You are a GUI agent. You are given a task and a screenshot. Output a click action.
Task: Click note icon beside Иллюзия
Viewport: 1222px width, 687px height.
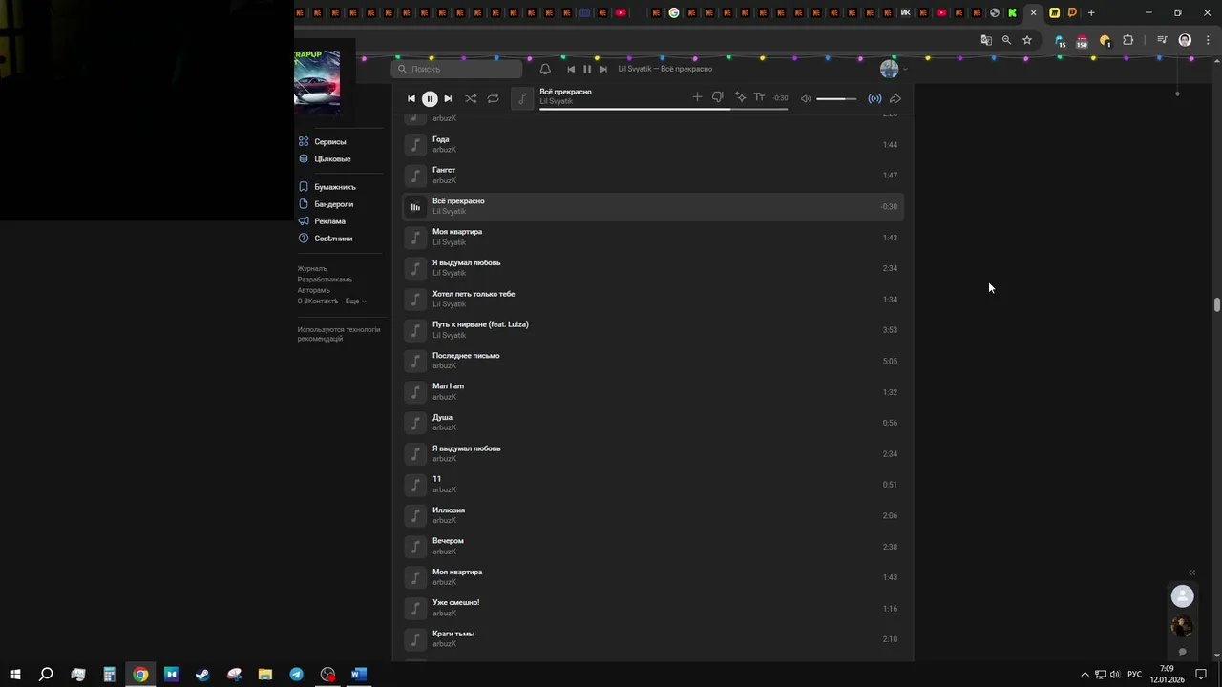(x=415, y=515)
